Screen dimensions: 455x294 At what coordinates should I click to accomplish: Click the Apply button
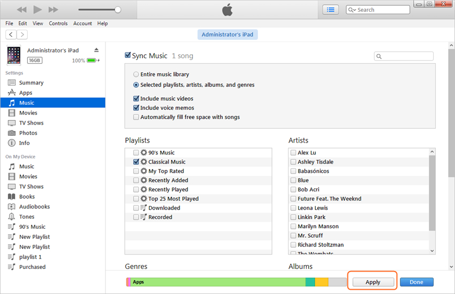coord(373,282)
